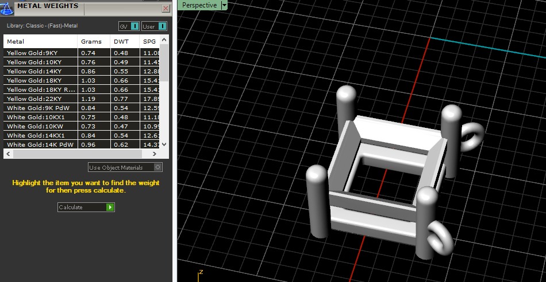This screenshot has height=282, width=546.
Task: Click the Metal column header
Action: [x=40, y=41]
